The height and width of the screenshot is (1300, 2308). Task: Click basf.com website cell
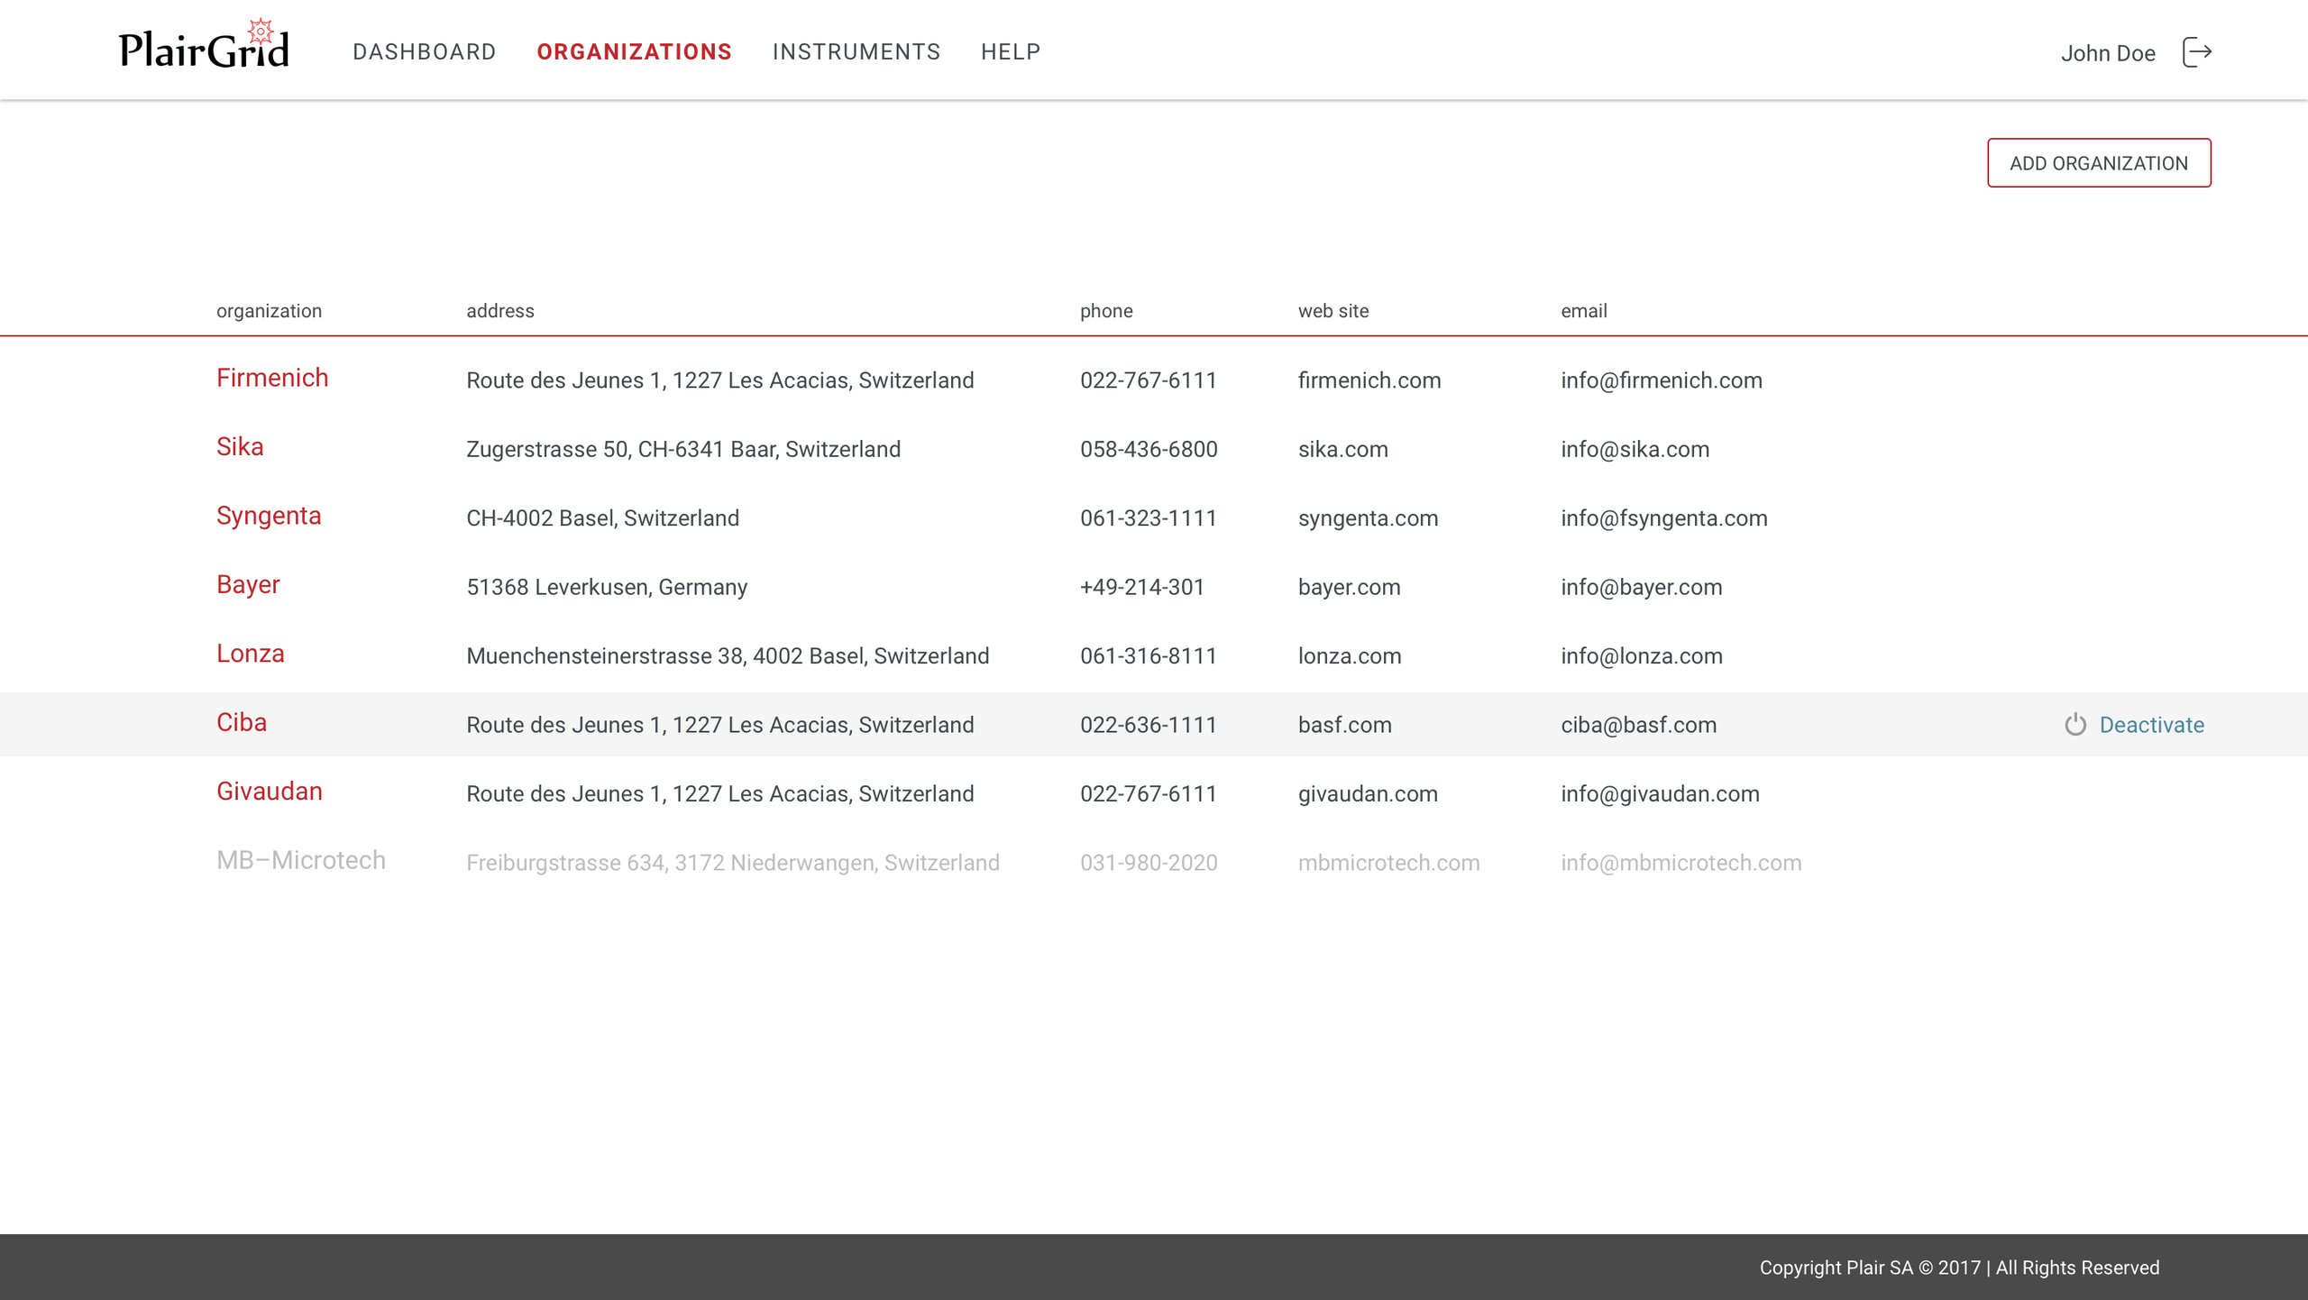pyautogui.click(x=1345, y=725)
